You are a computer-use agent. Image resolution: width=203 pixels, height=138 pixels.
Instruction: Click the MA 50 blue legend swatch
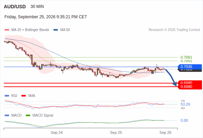(x=56, y=30)
